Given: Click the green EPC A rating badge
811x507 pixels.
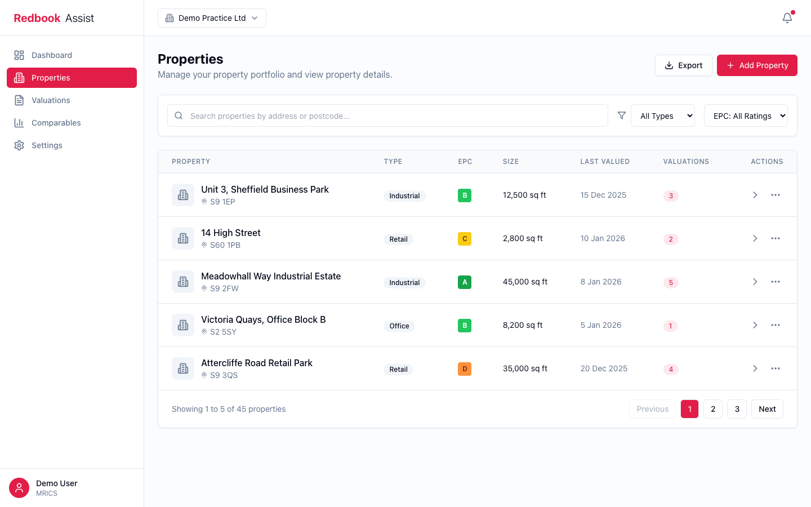Looking at the screenshot, I should point(465,282).
